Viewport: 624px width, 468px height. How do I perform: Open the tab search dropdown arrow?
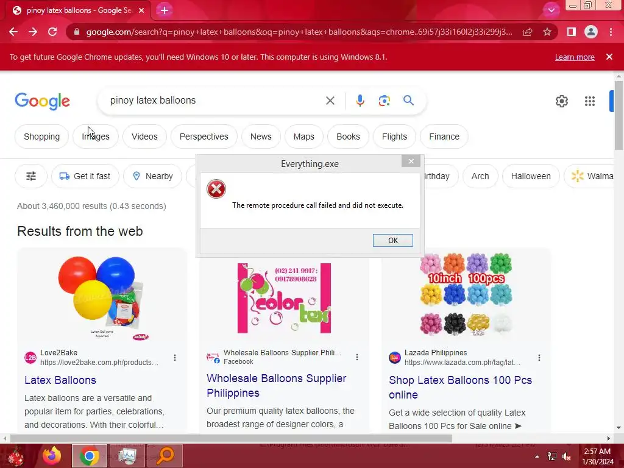[551, 10]
